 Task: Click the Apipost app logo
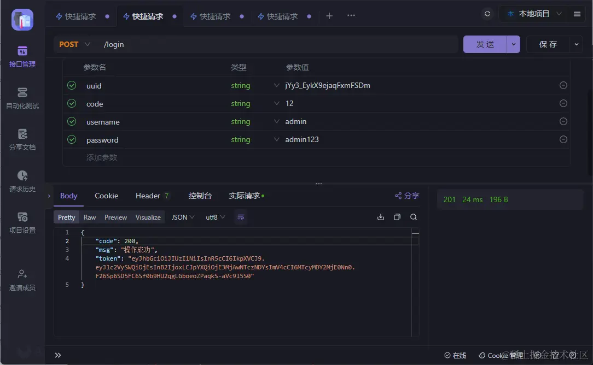pos(22,20)
